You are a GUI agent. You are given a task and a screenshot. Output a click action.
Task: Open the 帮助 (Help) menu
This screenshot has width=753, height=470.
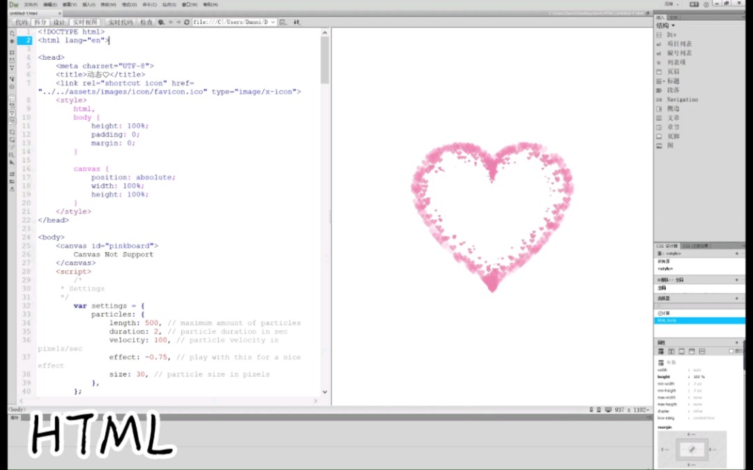pyautogui.click(x=211, y=5)
